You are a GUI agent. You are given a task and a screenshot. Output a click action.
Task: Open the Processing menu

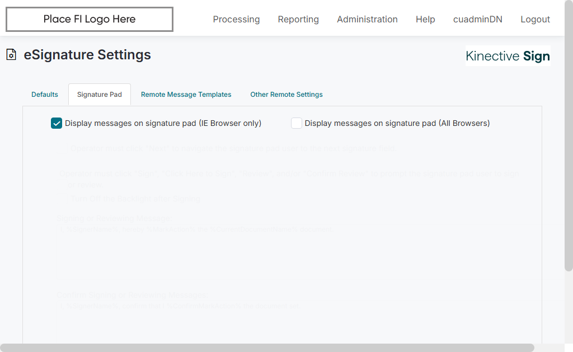point(236,20)
